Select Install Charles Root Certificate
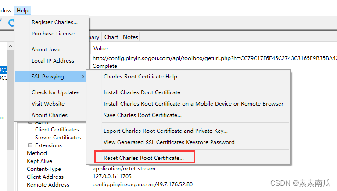Viewport: 337px width, 191px height. 142,92
